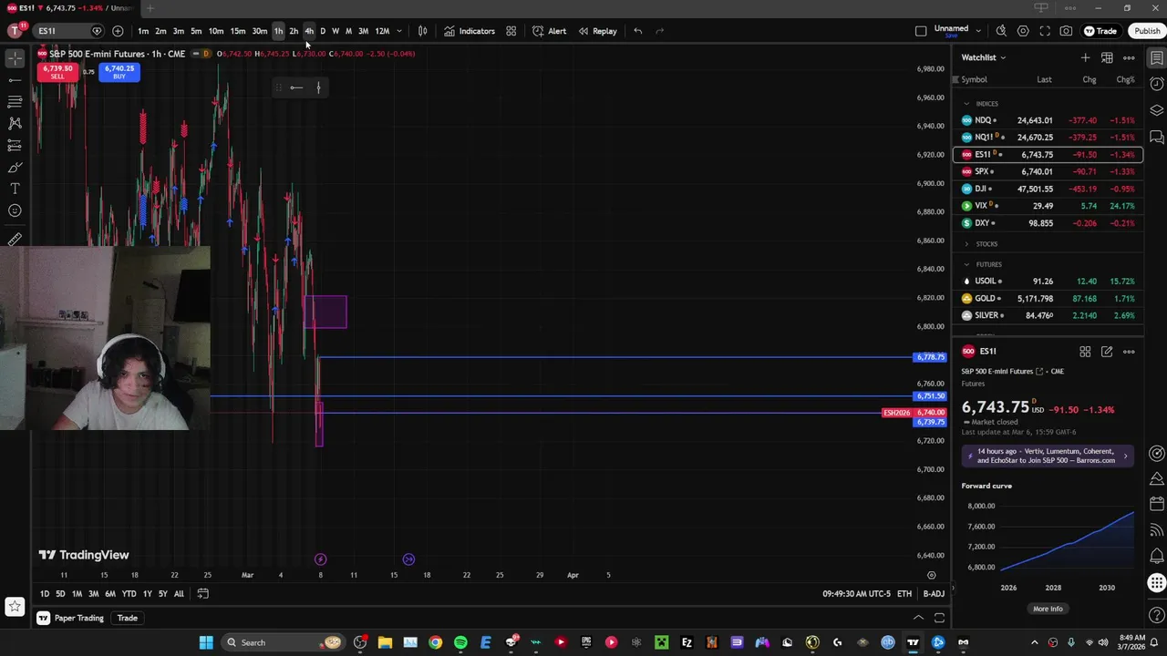Pick the text annotation tool
Screen dimensions: 1167x656
coord(15,189)
